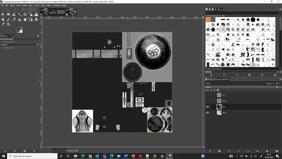Open Windows Start button
Screen dimensions: 282x159
[3, 156]
